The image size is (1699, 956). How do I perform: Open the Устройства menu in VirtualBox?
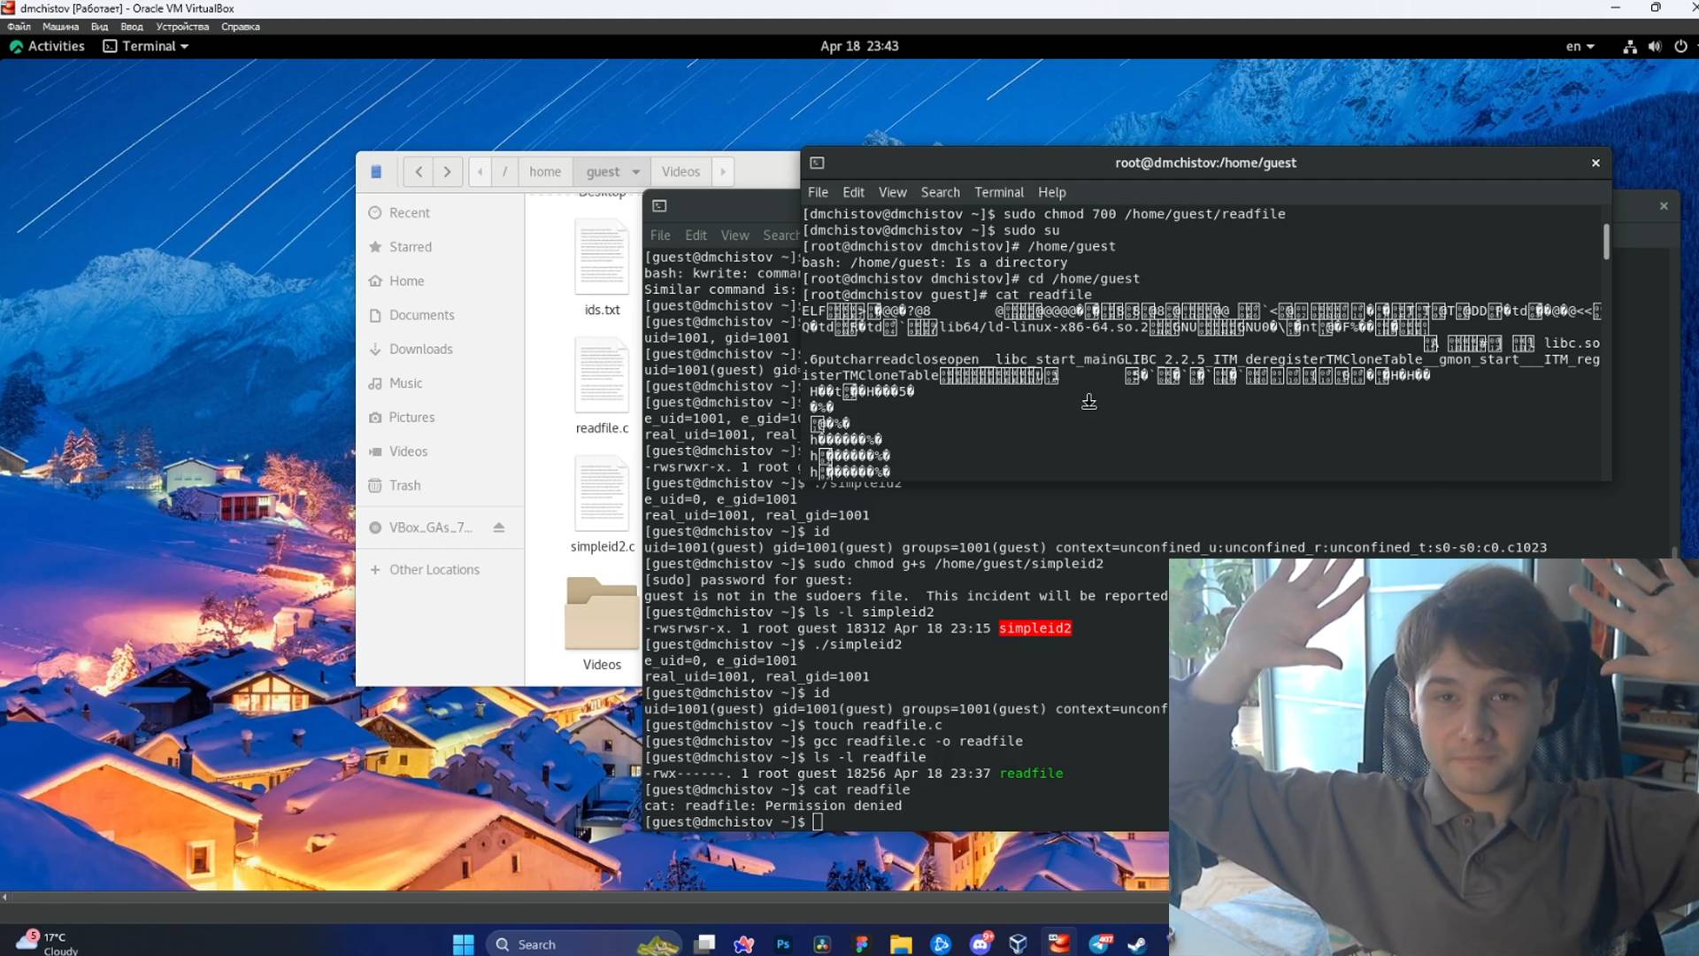(182, 27)
